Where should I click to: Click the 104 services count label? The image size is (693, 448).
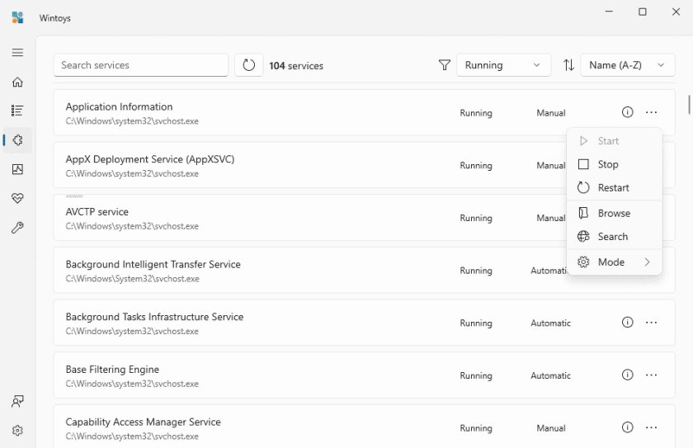click(296, 66)
